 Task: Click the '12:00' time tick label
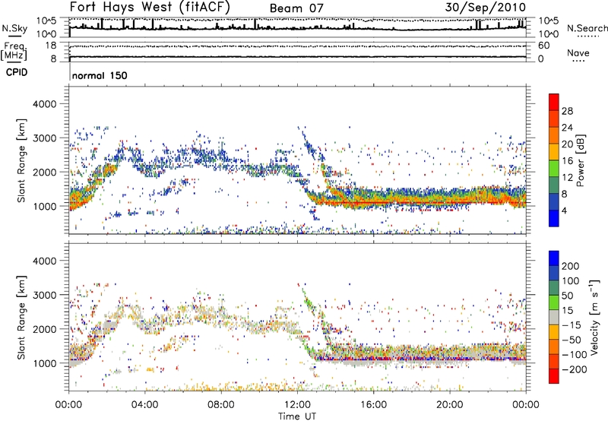click(297, 405)
